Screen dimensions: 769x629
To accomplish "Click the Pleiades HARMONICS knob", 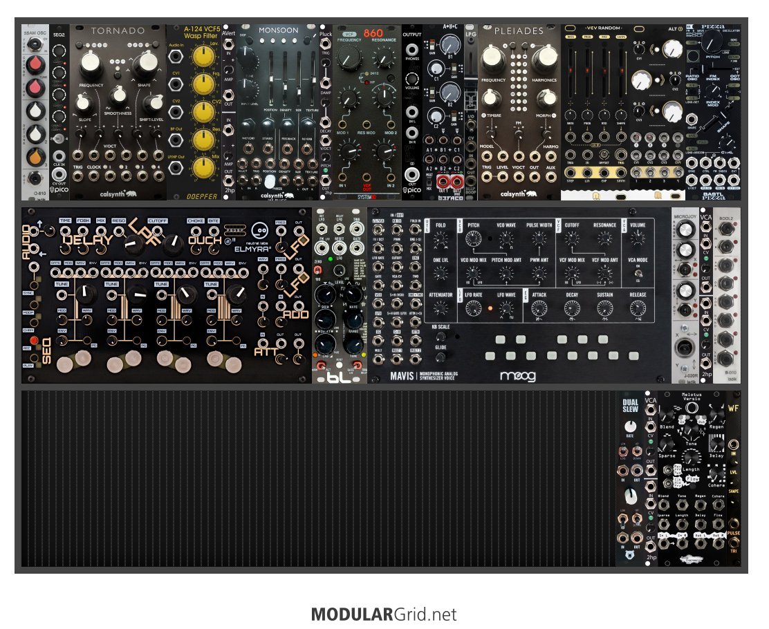I will (x=544, y=58).
